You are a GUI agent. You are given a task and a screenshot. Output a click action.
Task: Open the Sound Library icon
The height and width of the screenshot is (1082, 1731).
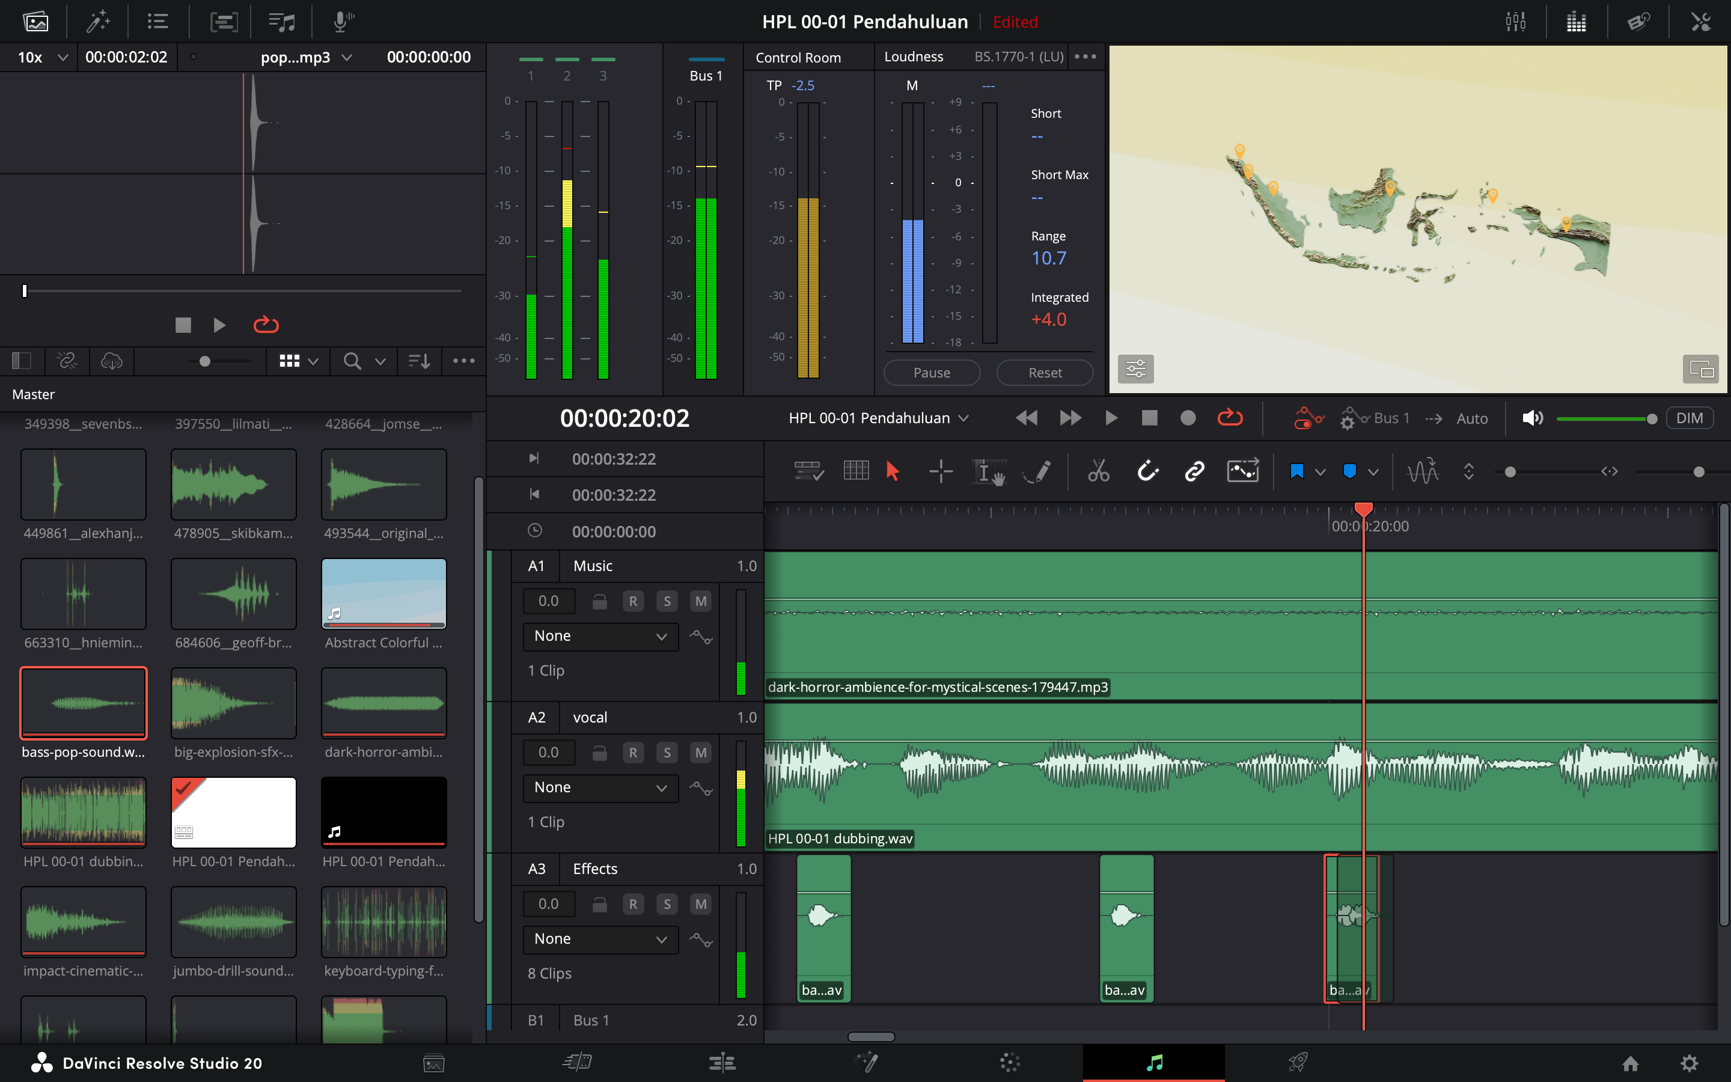pyautogui.click(x=281, y=22)
